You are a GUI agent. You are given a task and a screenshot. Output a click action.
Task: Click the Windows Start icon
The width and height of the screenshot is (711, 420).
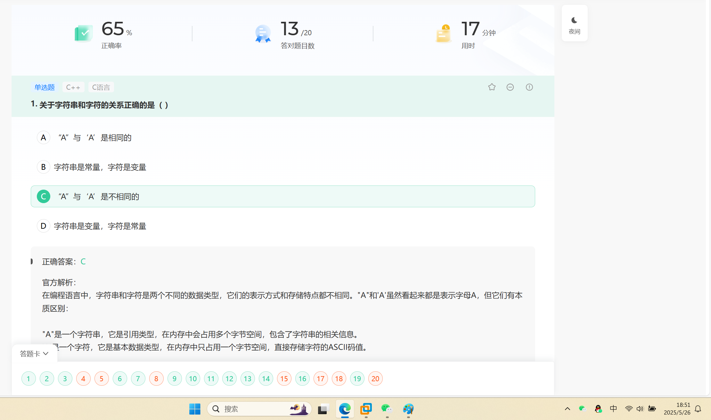click(195, 409)
